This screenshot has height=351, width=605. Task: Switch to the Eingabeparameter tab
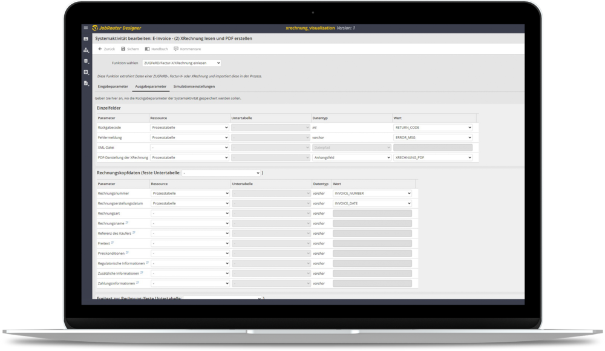[113, 87]
